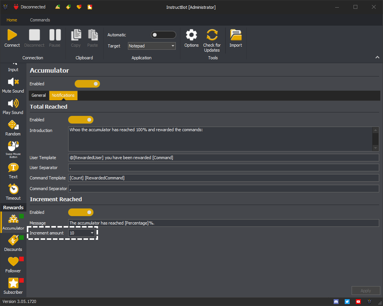Click the YouTube icon in status bar
383x306 pixels.
pyautogui.click(x=358, y=302)
